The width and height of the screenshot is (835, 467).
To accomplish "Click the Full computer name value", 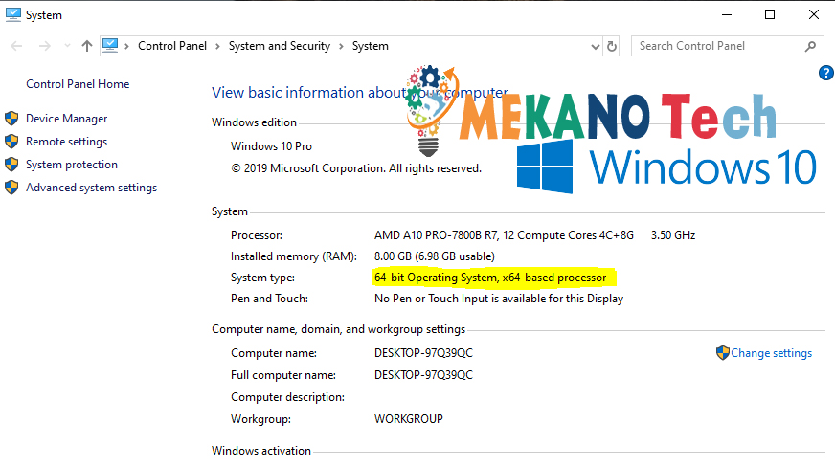I will [x=423, y=375].
